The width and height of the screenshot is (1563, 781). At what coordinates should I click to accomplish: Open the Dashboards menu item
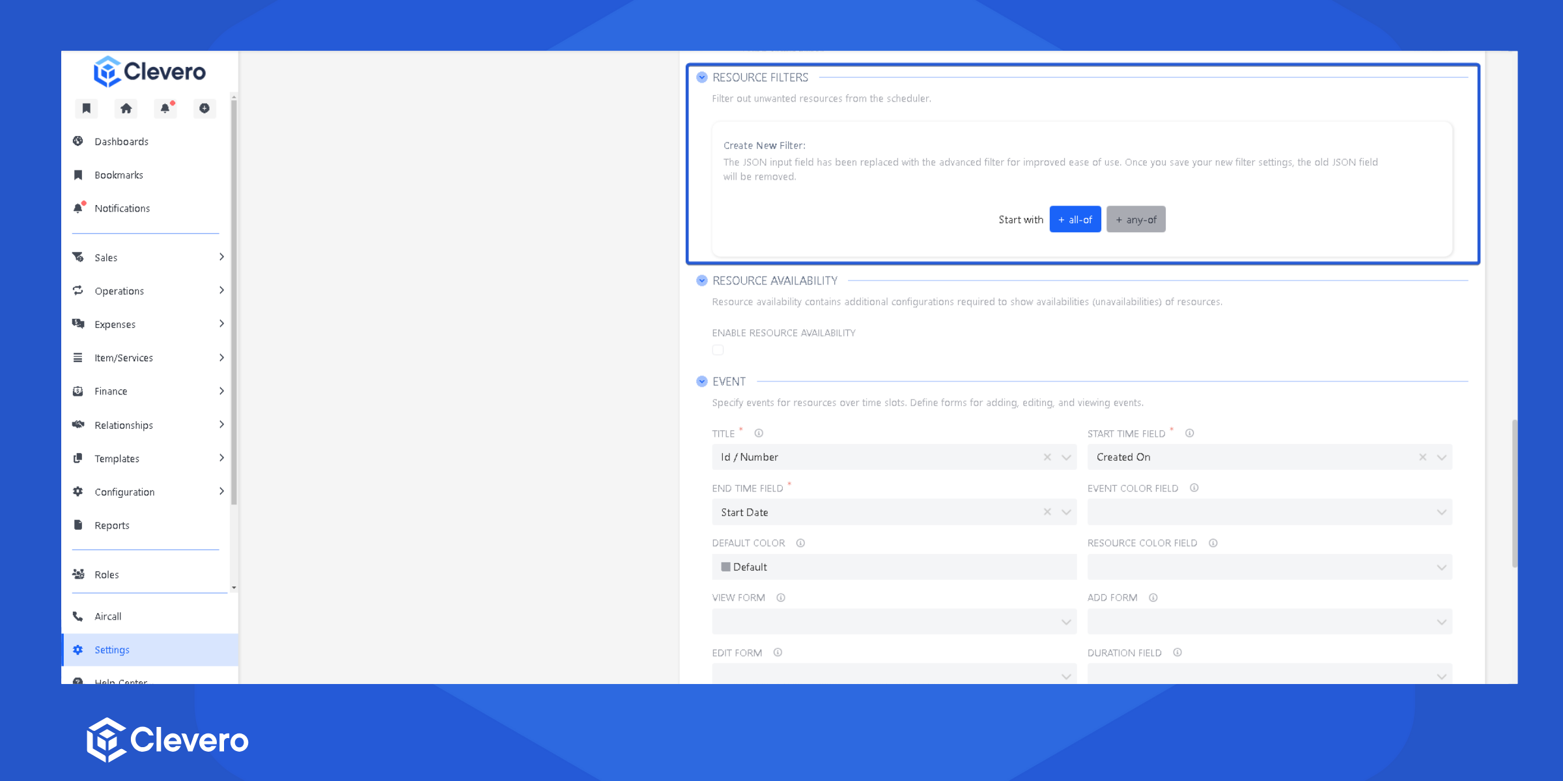tap(121, 141)
